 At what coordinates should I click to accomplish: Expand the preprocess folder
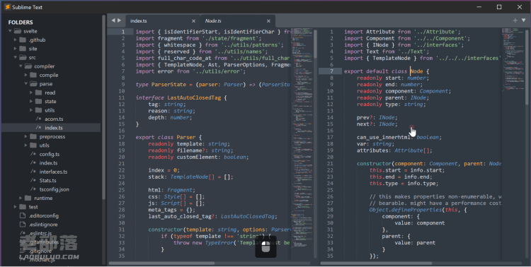tap(25, 136)
